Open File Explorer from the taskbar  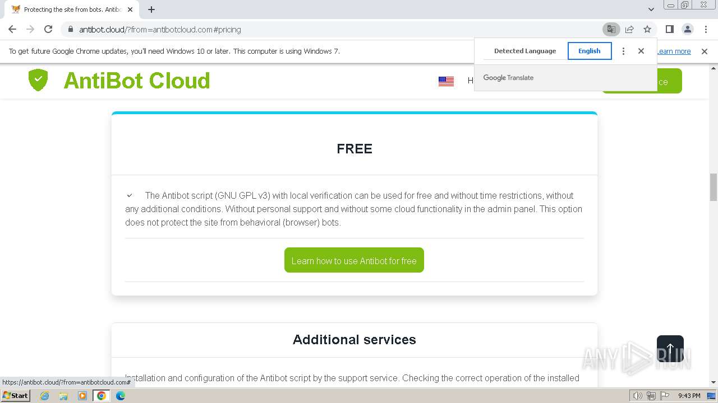click(x=63, y=396)
